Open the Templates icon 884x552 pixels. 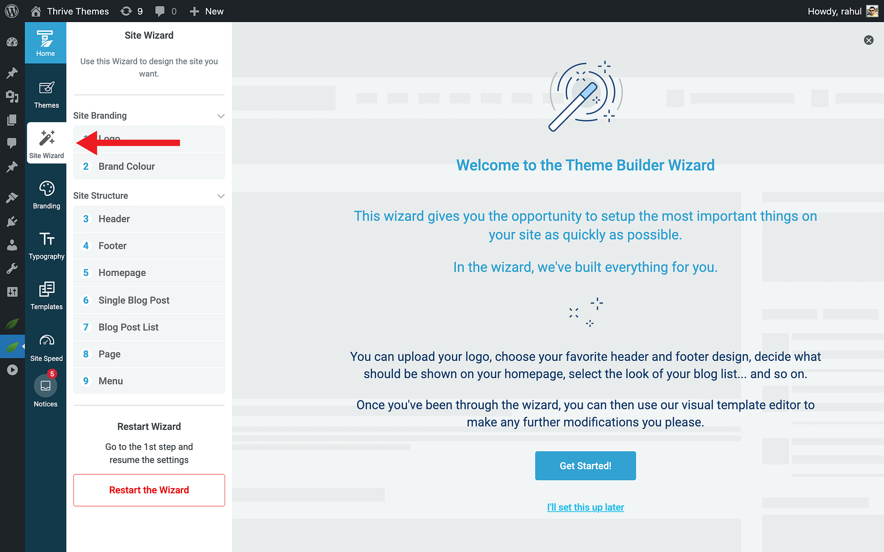(46, 295)
